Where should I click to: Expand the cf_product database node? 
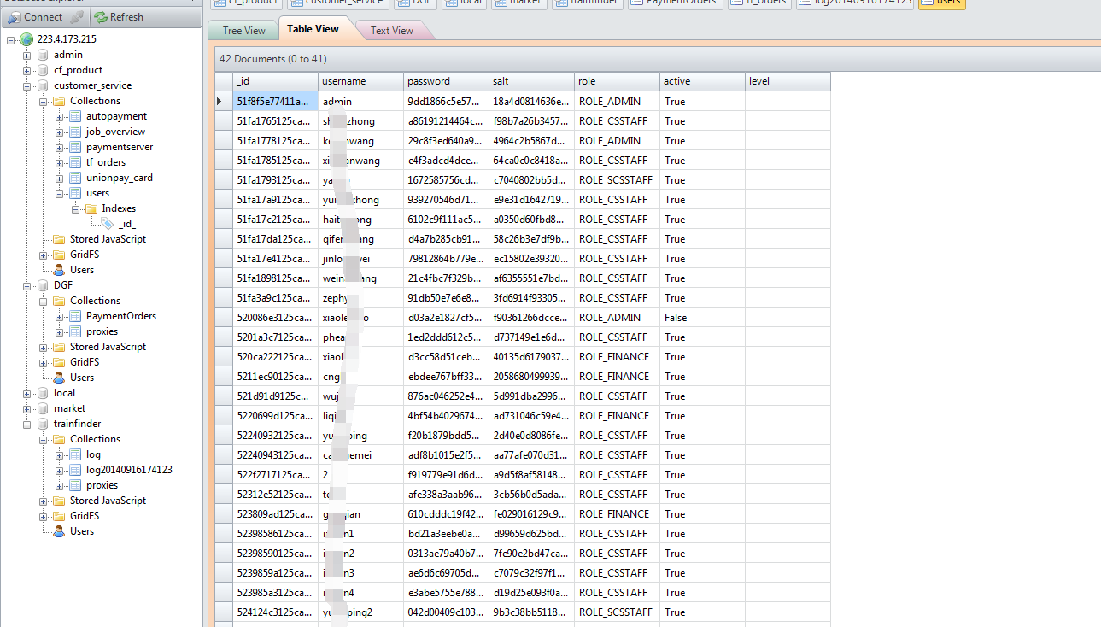26,70
